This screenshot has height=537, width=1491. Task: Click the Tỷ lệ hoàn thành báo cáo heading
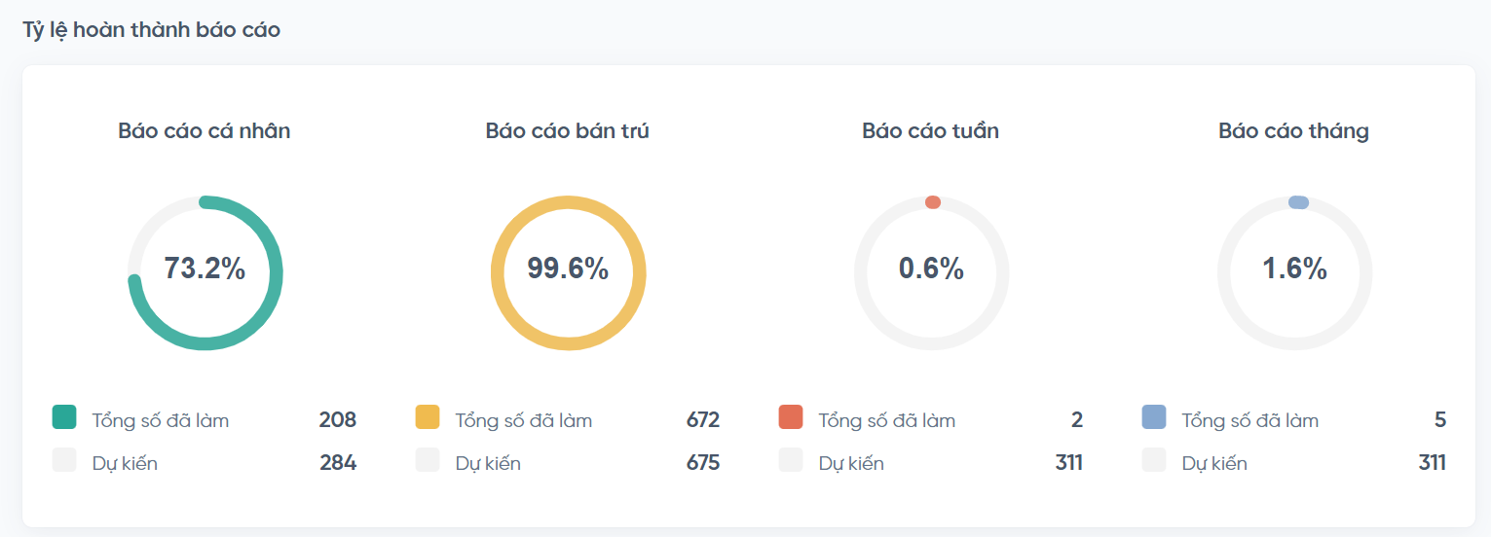pos(152,30)
